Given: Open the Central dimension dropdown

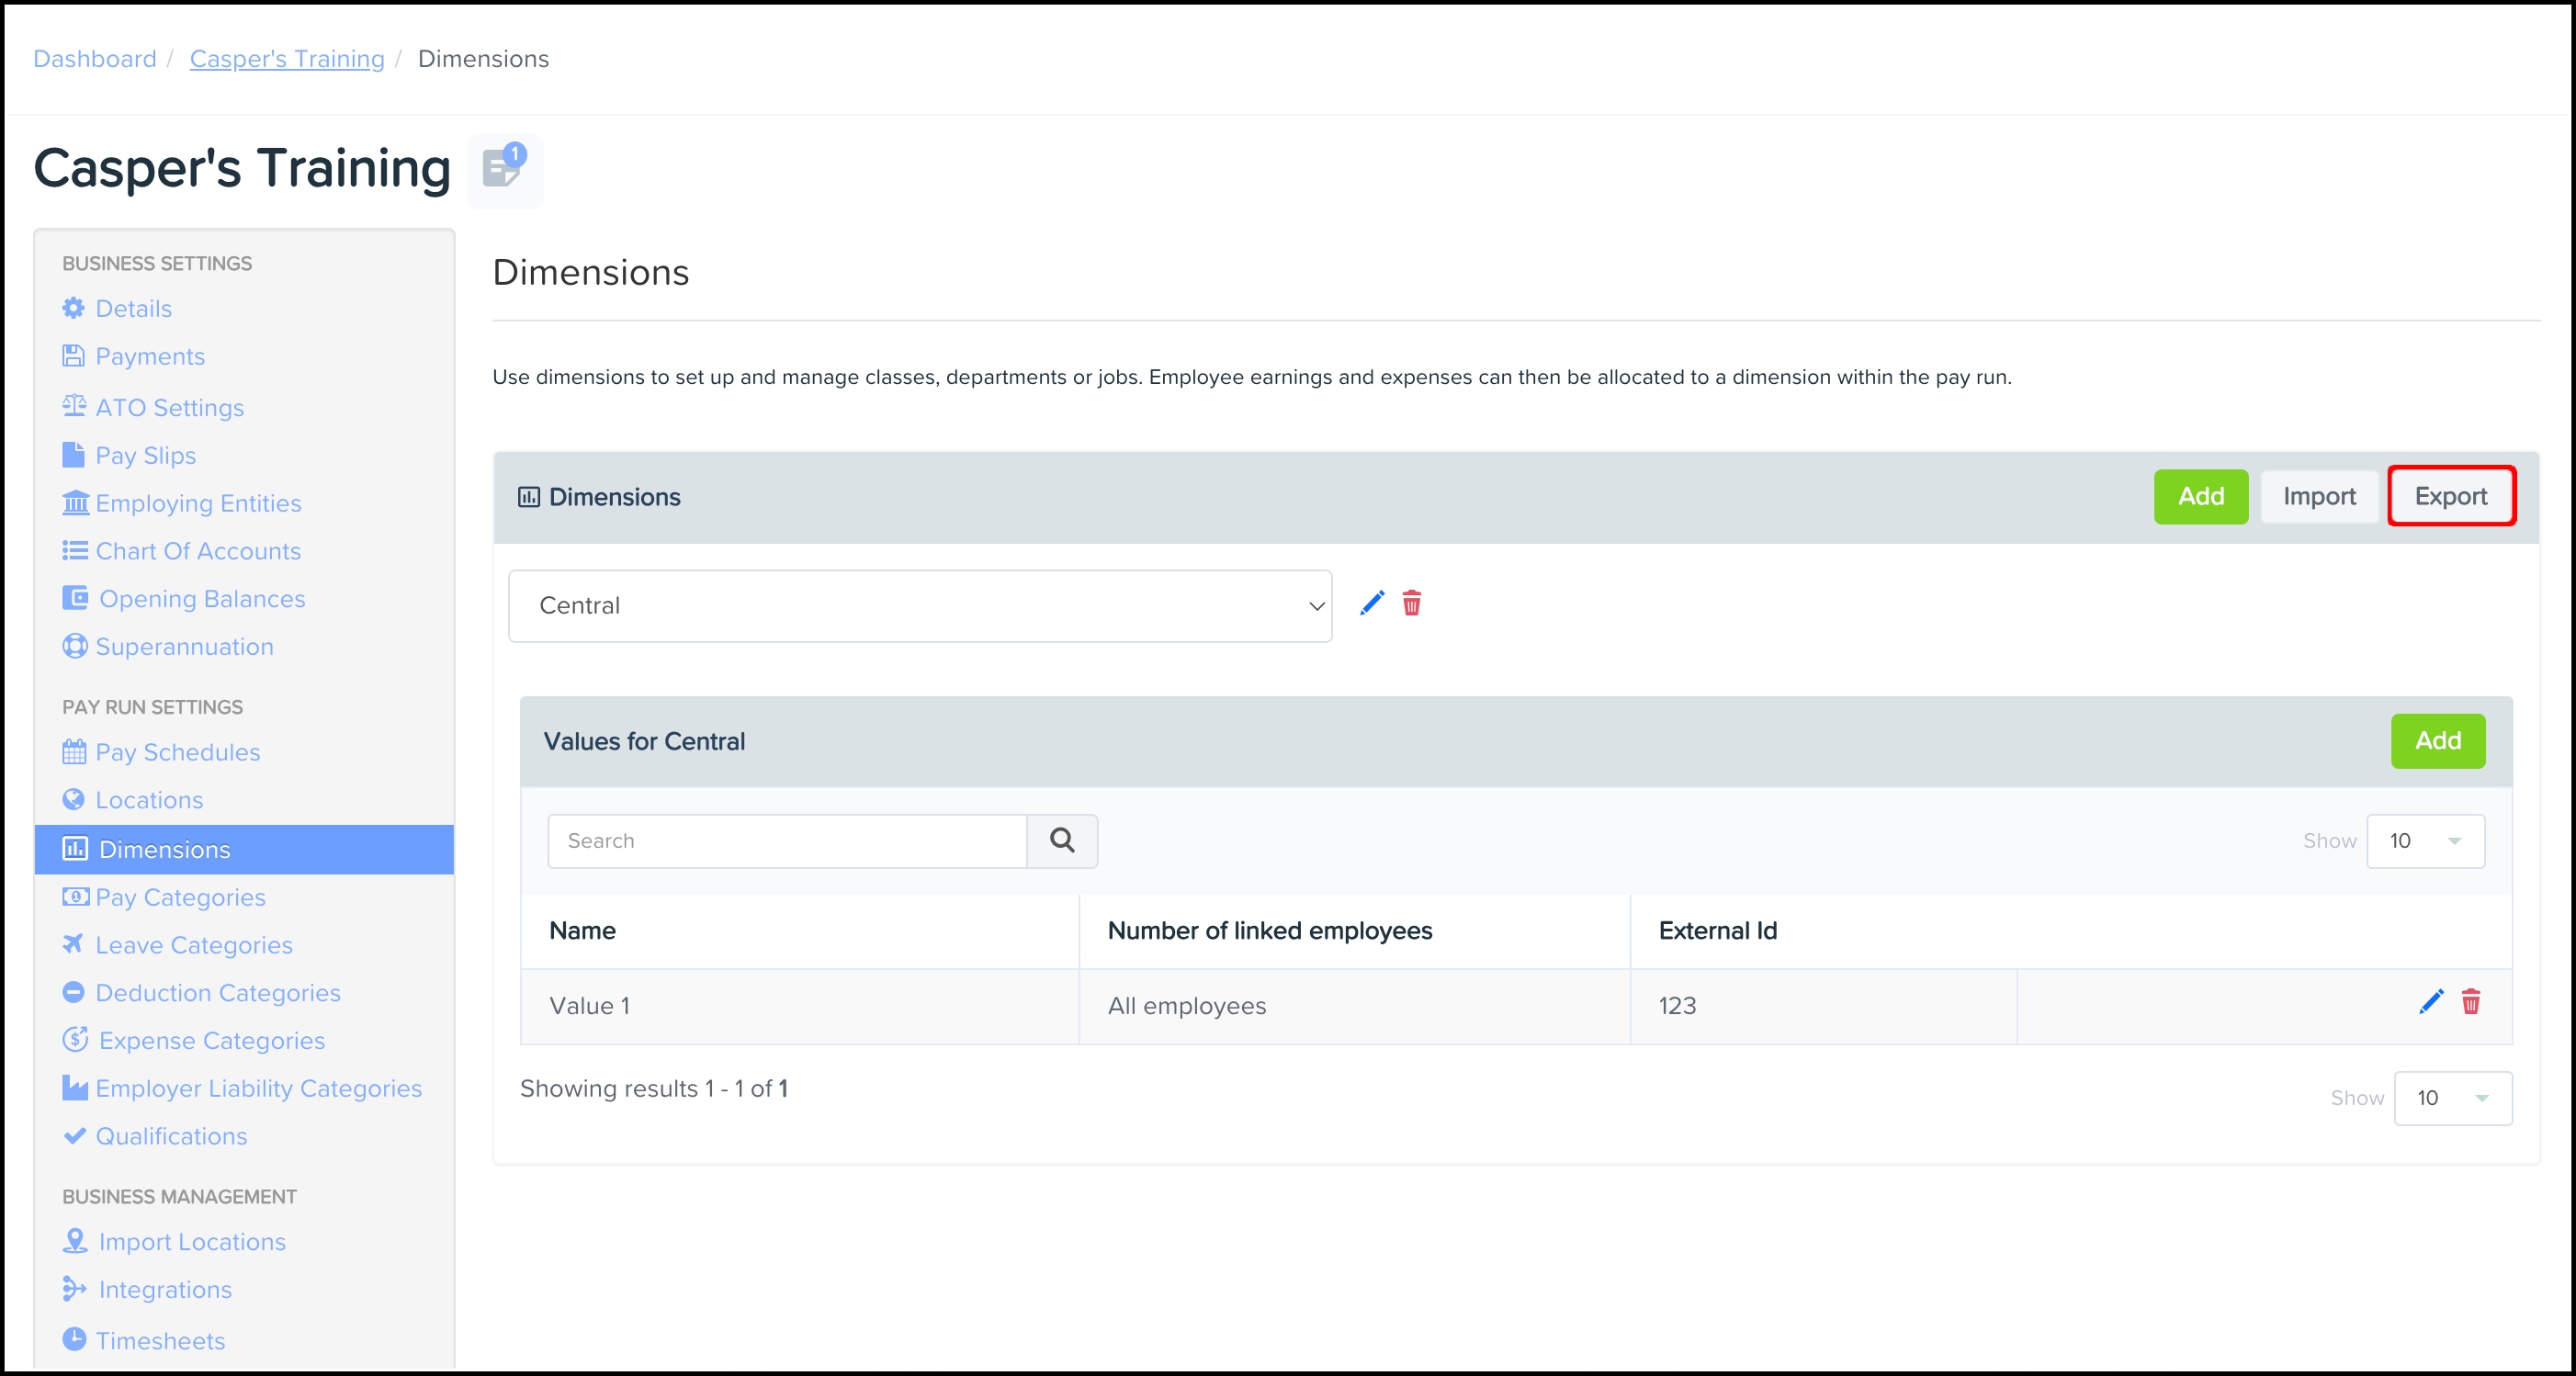Looking at the screenshot, I should click(919, 606).
